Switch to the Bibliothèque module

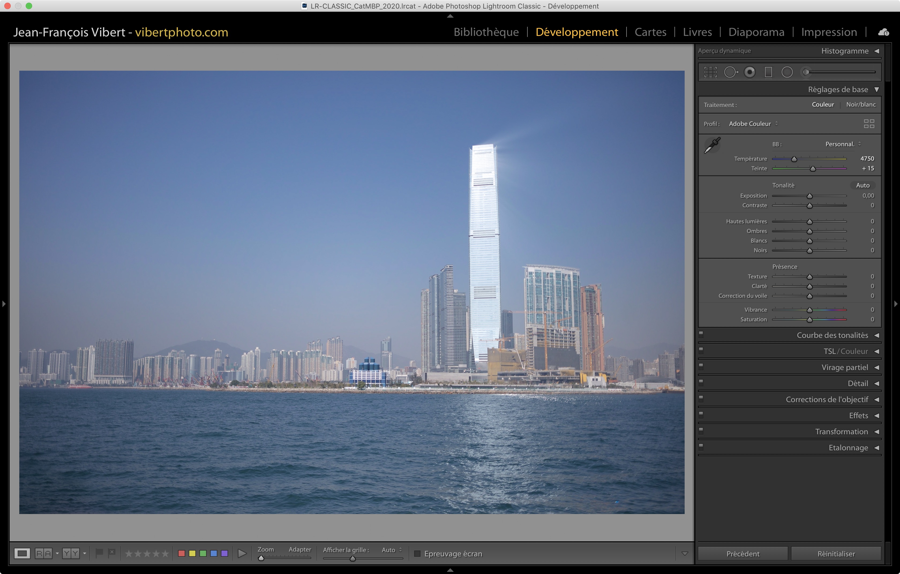486,32
